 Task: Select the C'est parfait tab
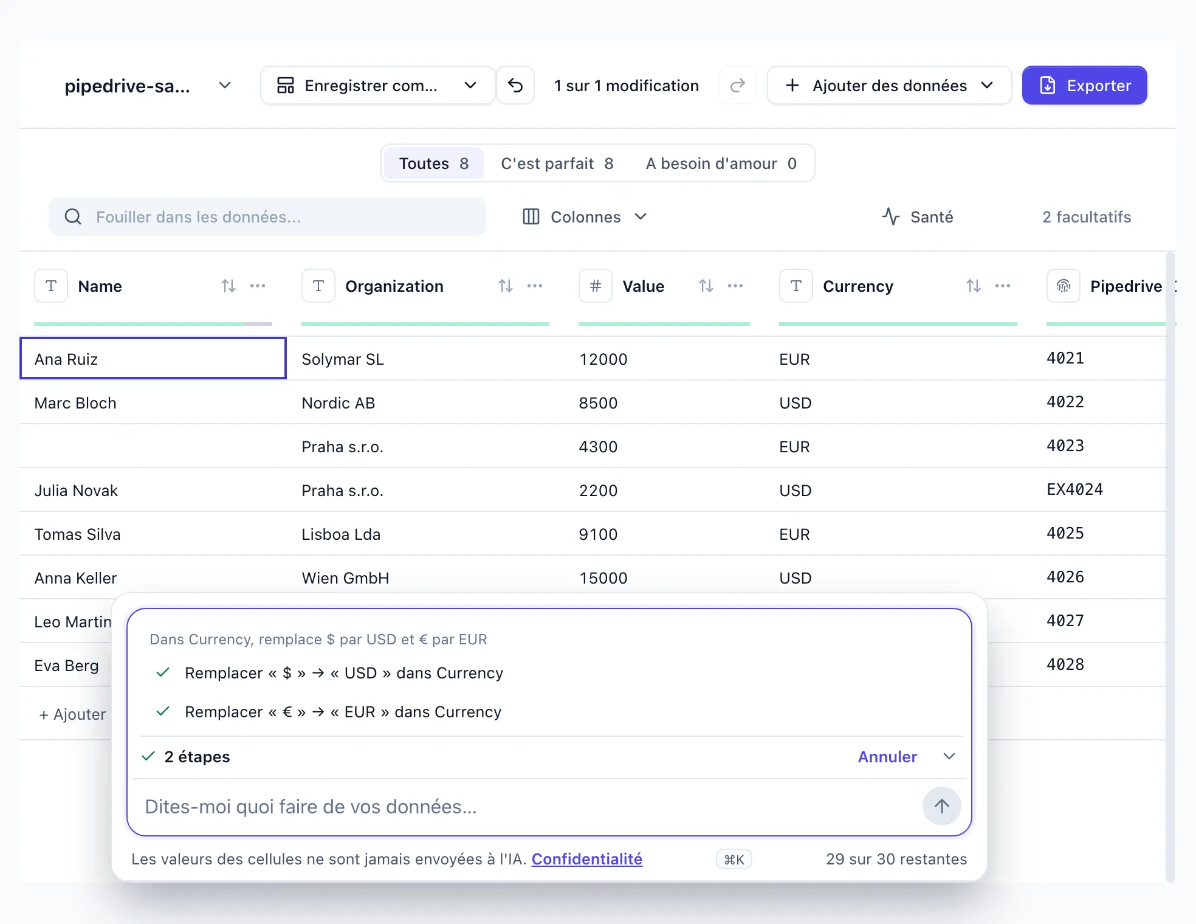557,163
